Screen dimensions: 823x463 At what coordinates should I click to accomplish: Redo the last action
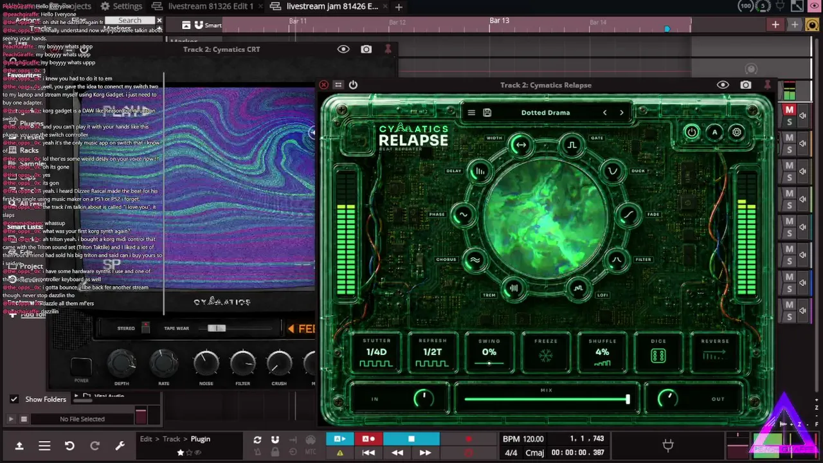(x=95, y=446)
